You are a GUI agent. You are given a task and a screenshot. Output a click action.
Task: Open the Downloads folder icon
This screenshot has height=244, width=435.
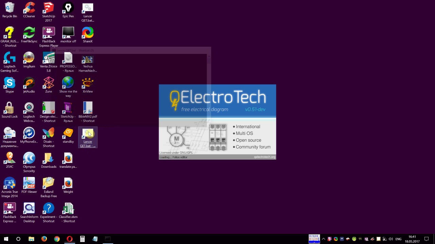(x=49, y=160)
